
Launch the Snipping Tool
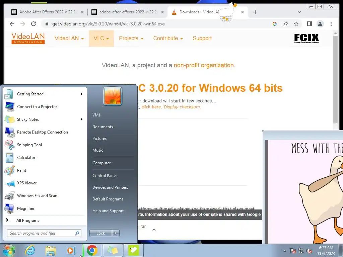(45, 145)
